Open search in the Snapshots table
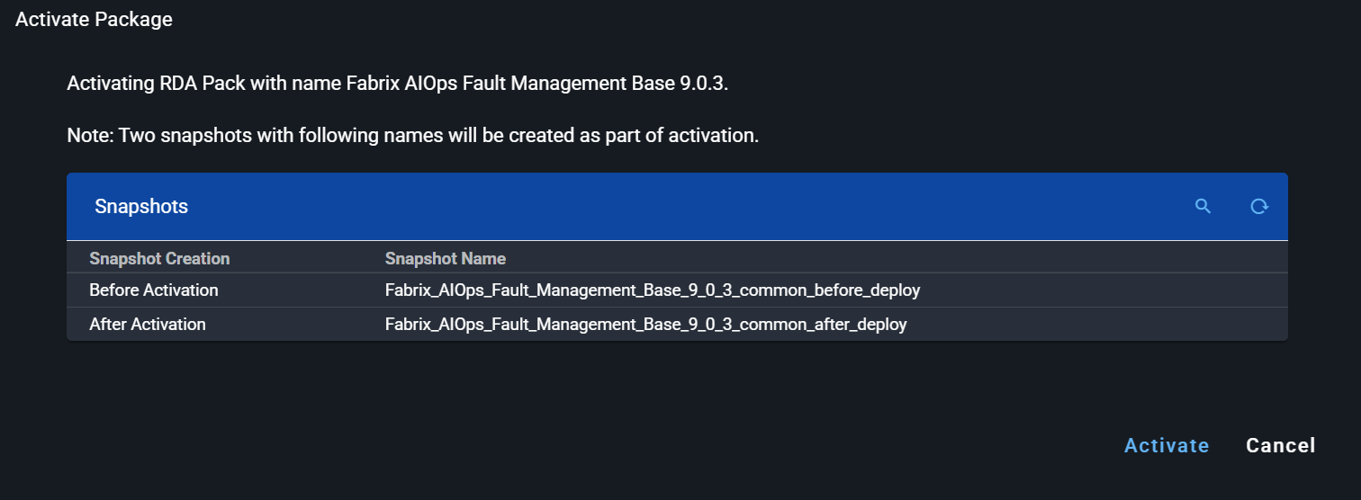1361x500 pixels. (1203, 206)
